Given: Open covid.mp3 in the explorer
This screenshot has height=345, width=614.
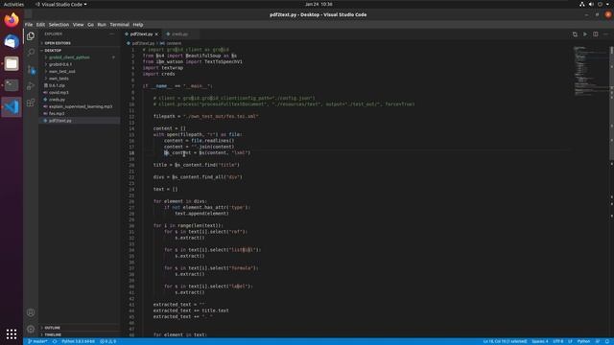Looking at the screenshot, I should (59, 93).
